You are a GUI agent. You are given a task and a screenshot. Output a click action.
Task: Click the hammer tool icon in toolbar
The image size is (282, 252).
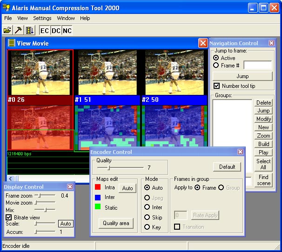[x=19, y=30]
